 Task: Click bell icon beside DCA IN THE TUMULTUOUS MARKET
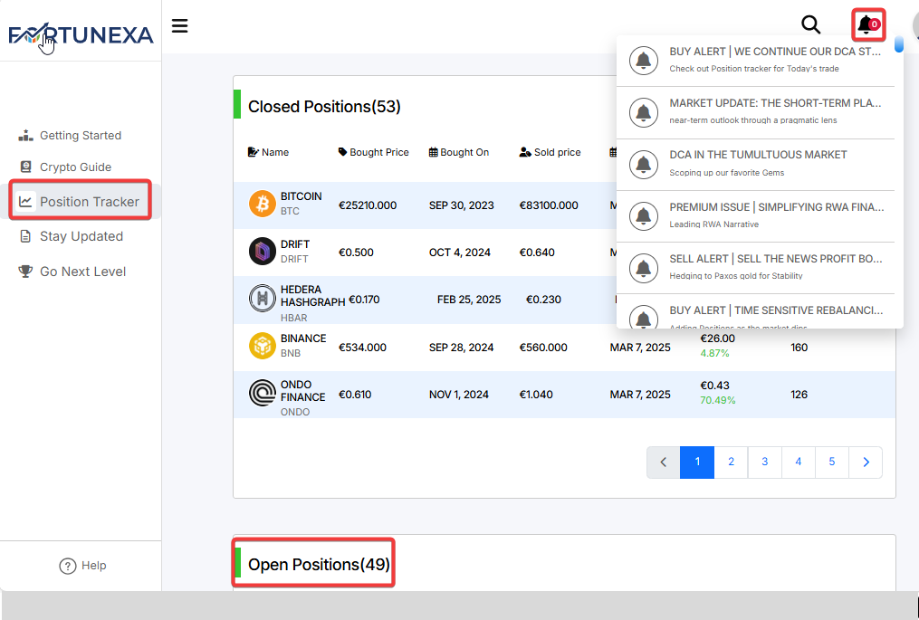[x=644, y=164]
